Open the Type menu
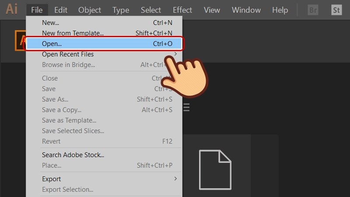Viewport: 350px width, 197px height. click(121, 10)
